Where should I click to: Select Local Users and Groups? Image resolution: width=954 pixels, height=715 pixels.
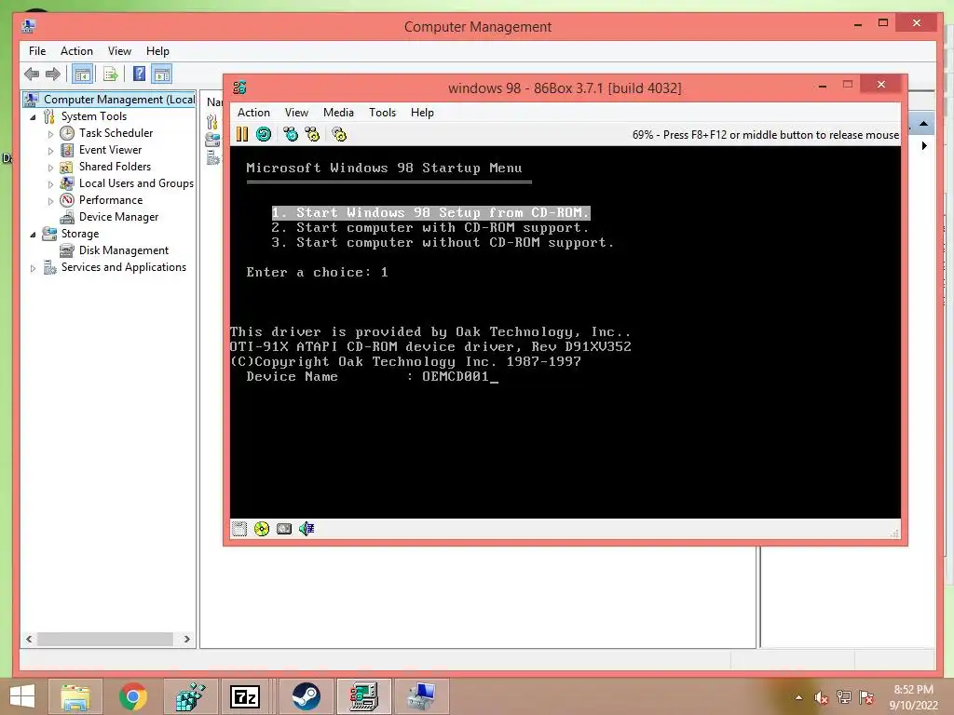point(136,183)
